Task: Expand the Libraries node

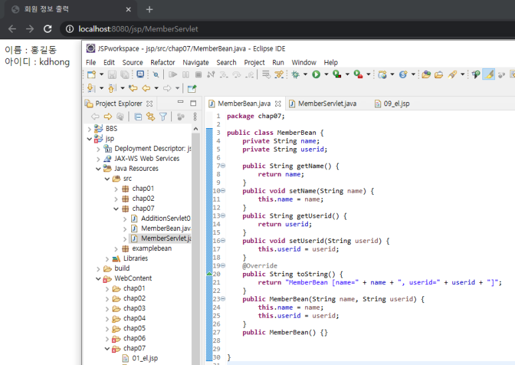Action: [107, 259]
